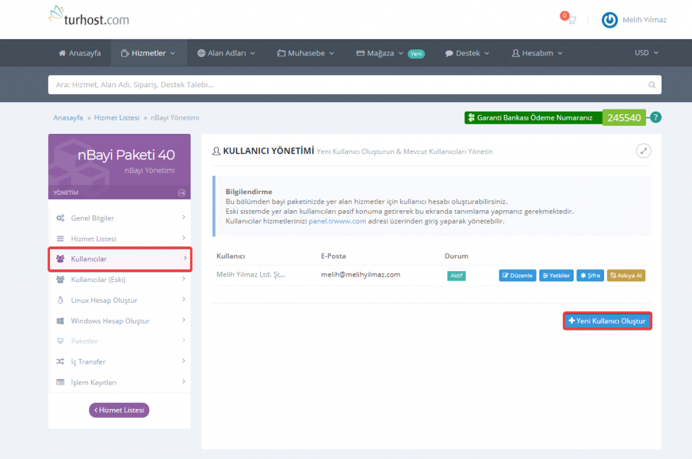This screenshot has width=692, height=459.
Task: Click the search magnifier icon
Action: (651, 85)
